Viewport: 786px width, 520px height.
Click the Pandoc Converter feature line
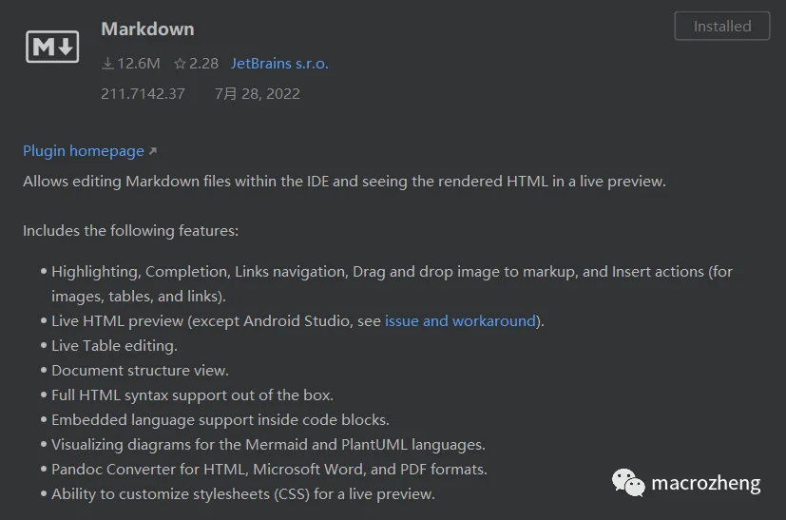(x=269, y=470)
